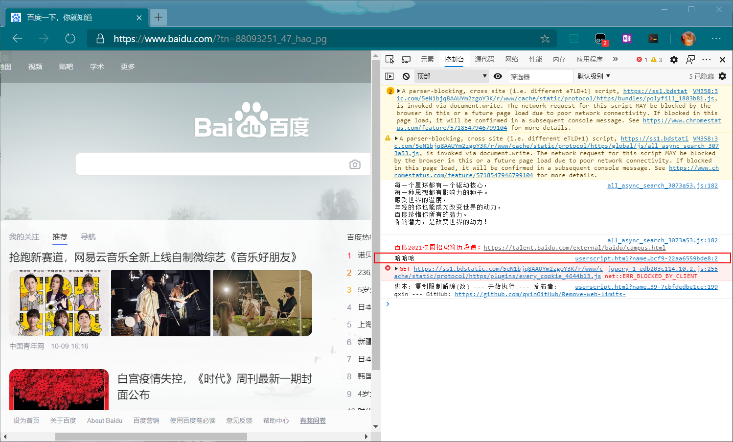Clear the console

[406, 76]
